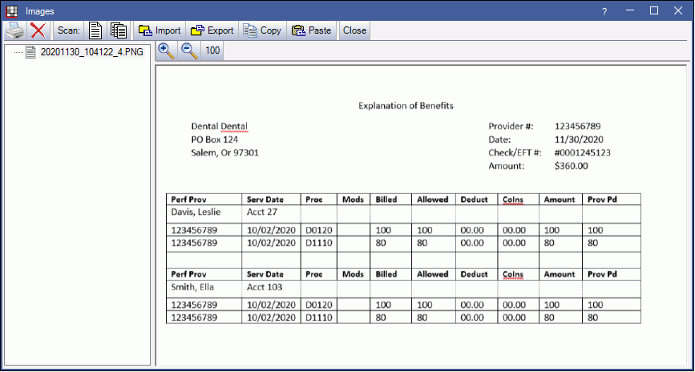Select file 20201130_104122_4.PNG in tree
This screenshot has height=372, width=695.
point(91,52)
